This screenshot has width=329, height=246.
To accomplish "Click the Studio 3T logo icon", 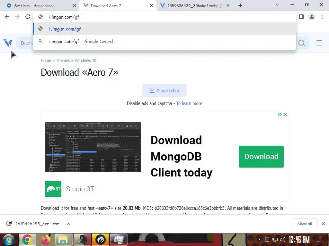I will (53, 189).
